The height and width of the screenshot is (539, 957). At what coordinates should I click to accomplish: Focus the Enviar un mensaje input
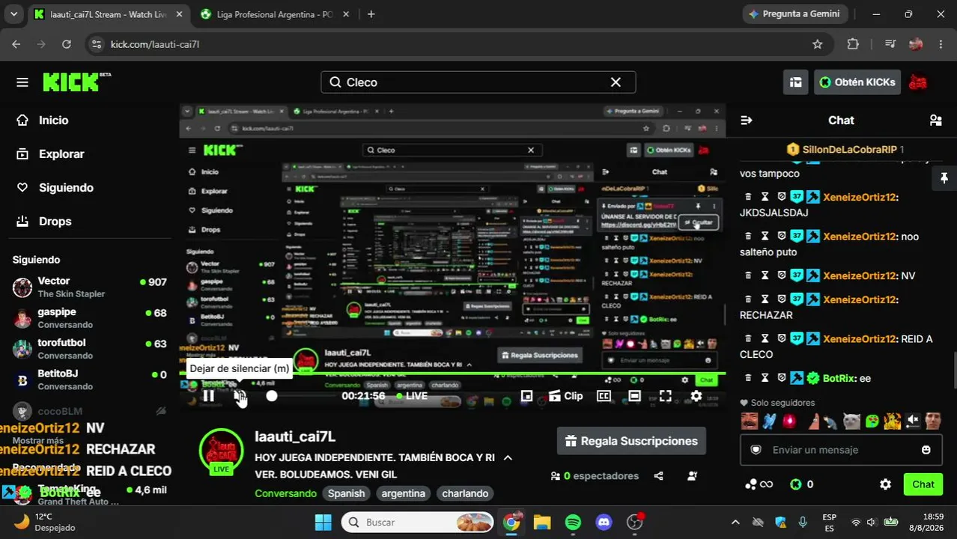pos(842,450)
